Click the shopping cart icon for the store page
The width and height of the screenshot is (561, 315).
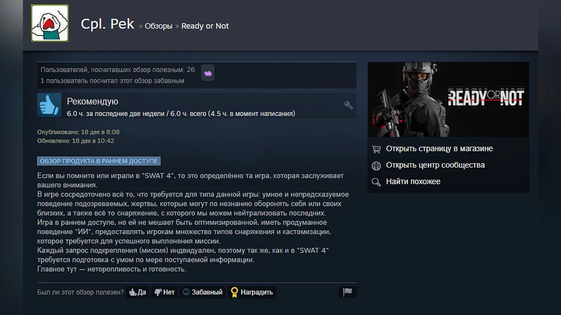tap(376, 149)
